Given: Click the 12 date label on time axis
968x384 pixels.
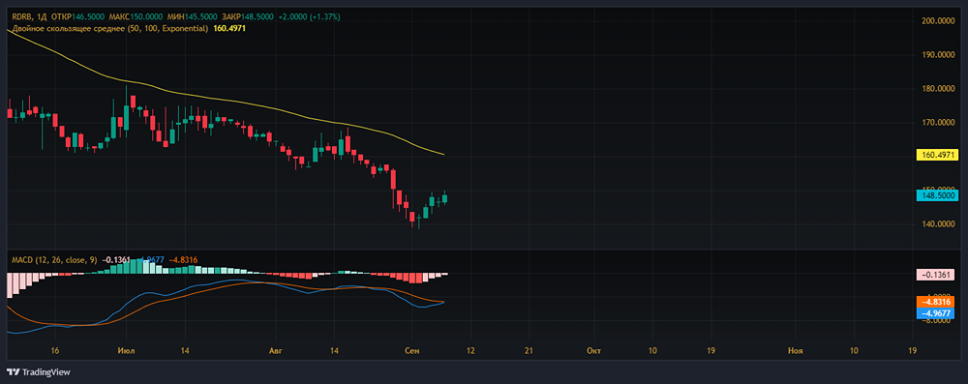Looking at the screenshot, I should [471, 351].
